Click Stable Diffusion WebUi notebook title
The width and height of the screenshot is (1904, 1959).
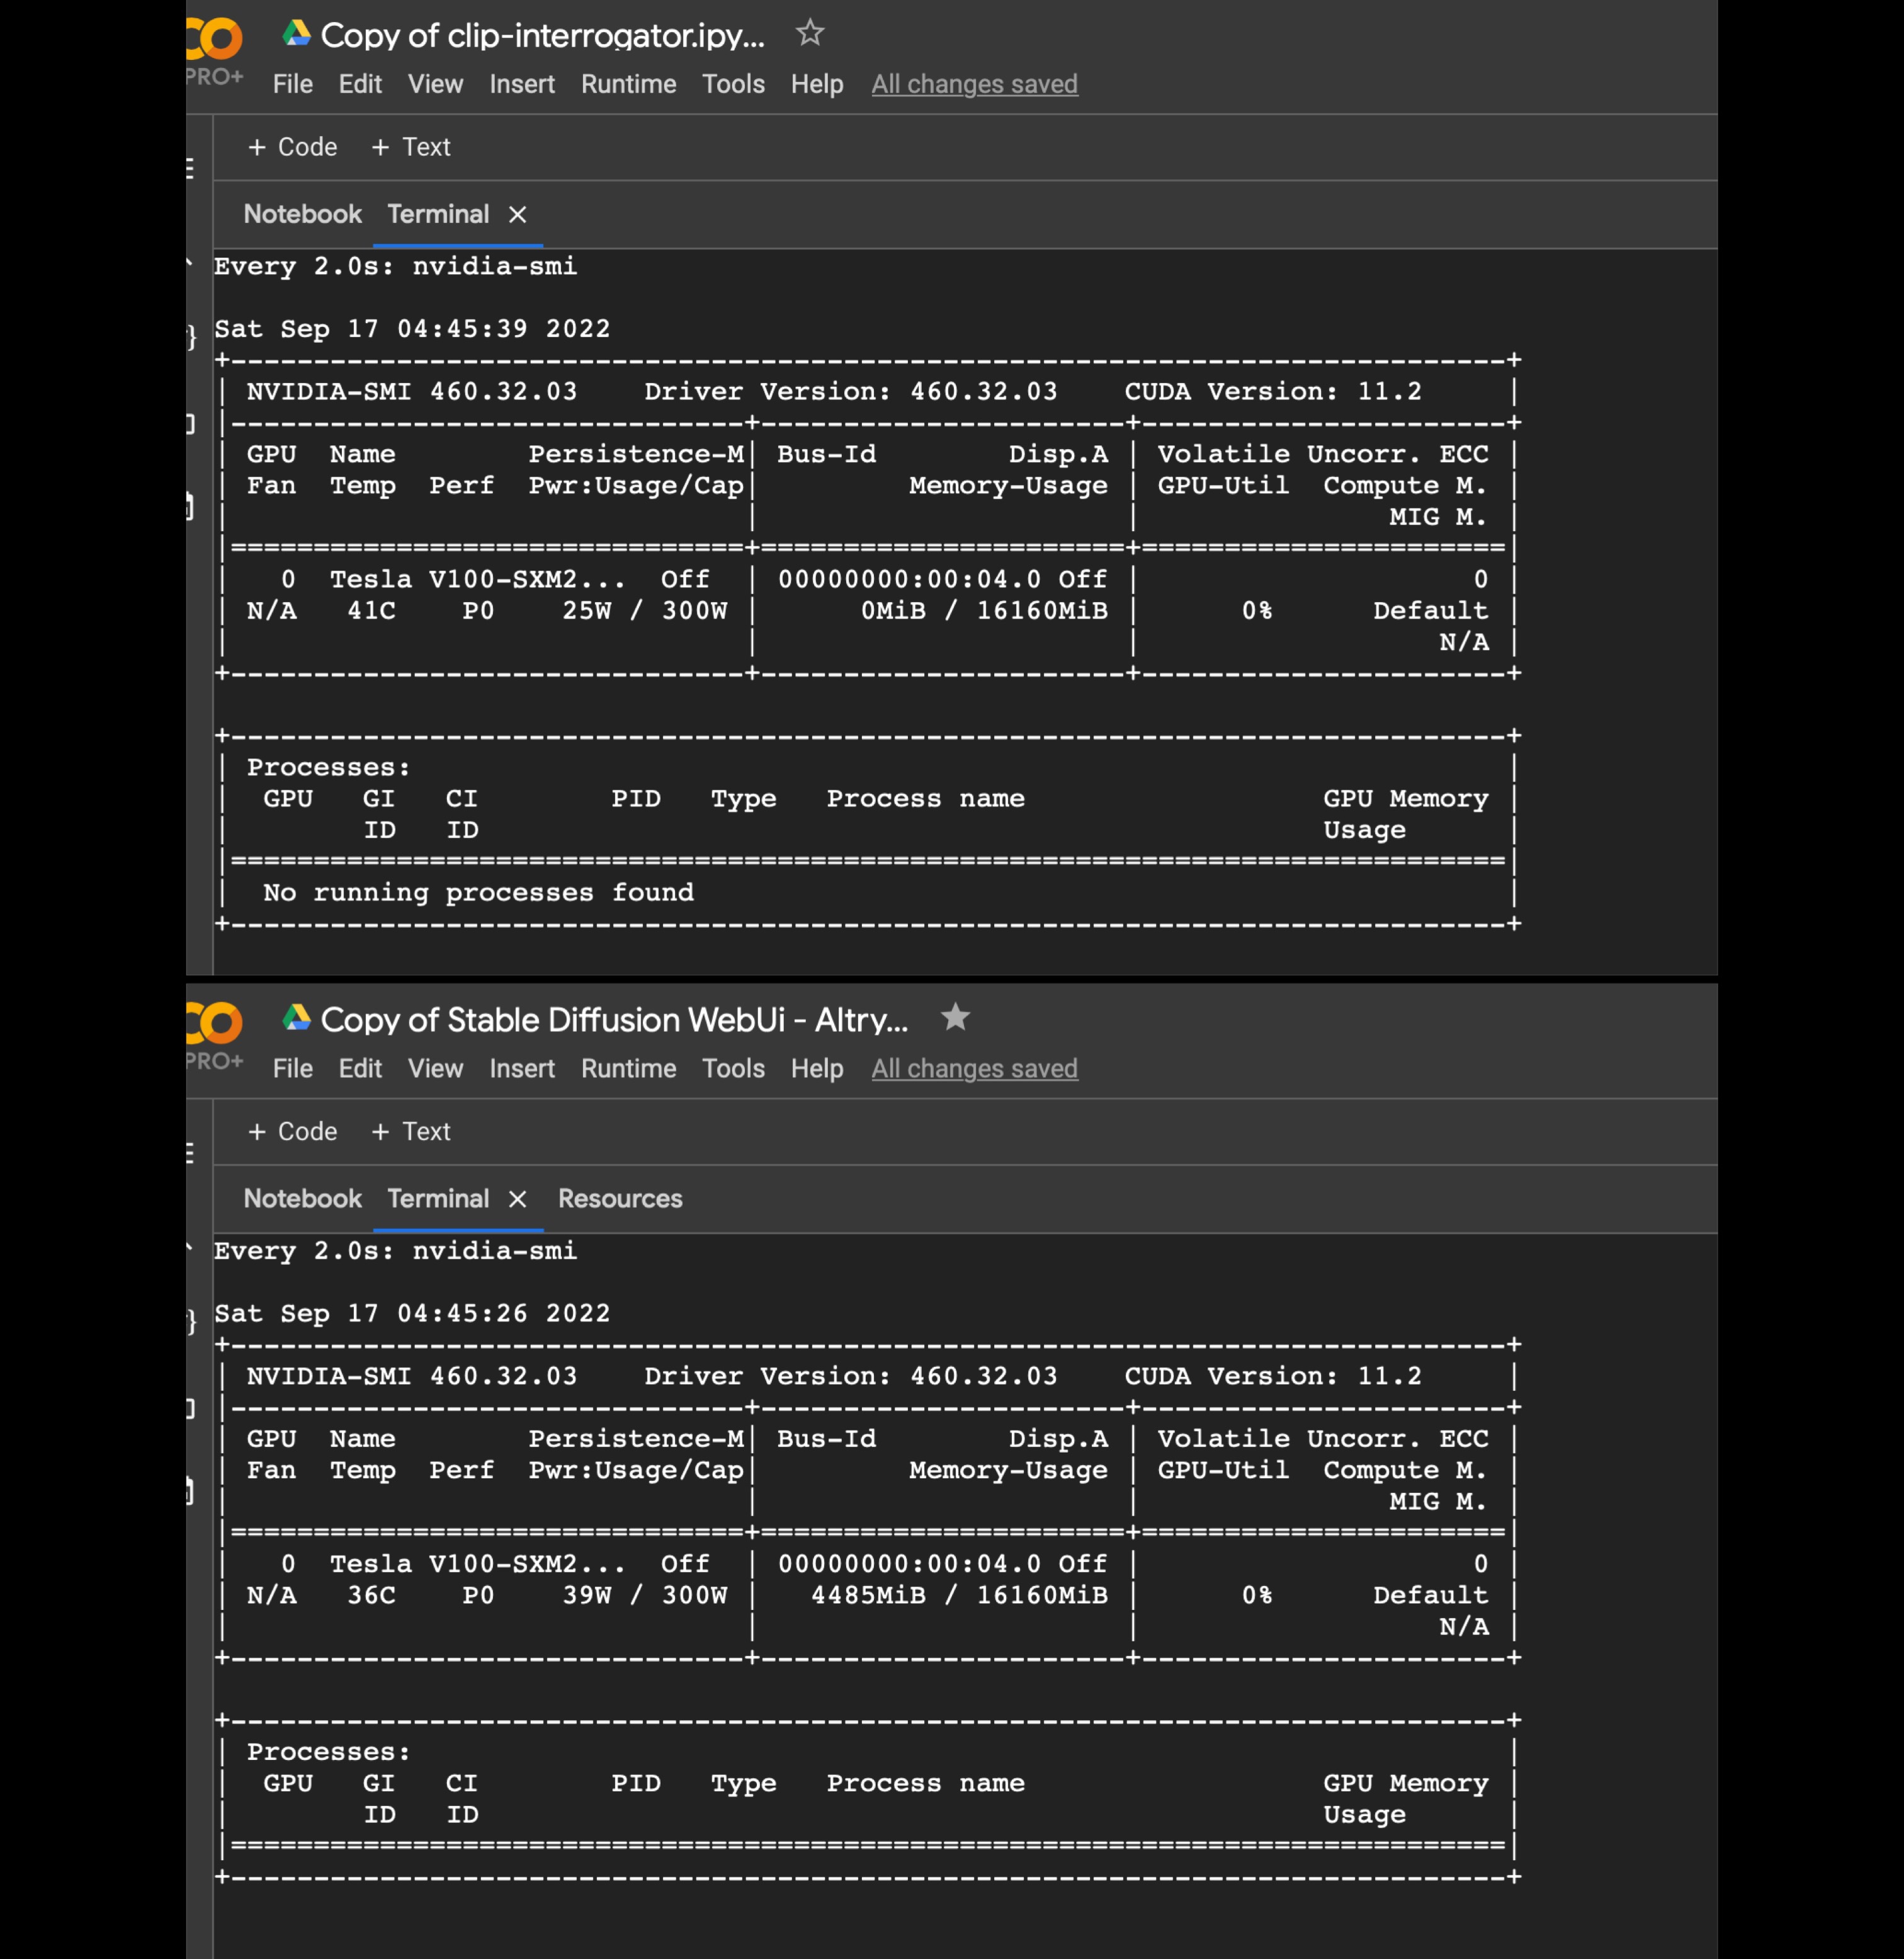pyautogui.click(x=614, y=1020)
